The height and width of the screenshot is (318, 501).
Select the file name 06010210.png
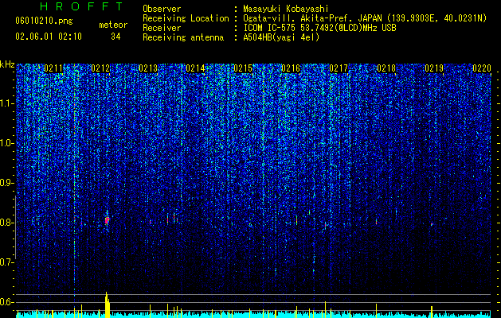pyautogui.click(x=44, y=21)
